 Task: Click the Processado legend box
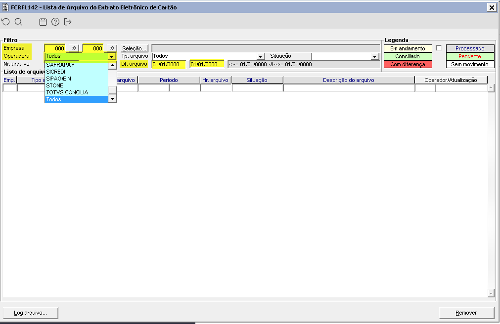point(470,48)
